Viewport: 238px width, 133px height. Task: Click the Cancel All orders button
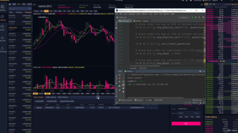coord(39,101)
